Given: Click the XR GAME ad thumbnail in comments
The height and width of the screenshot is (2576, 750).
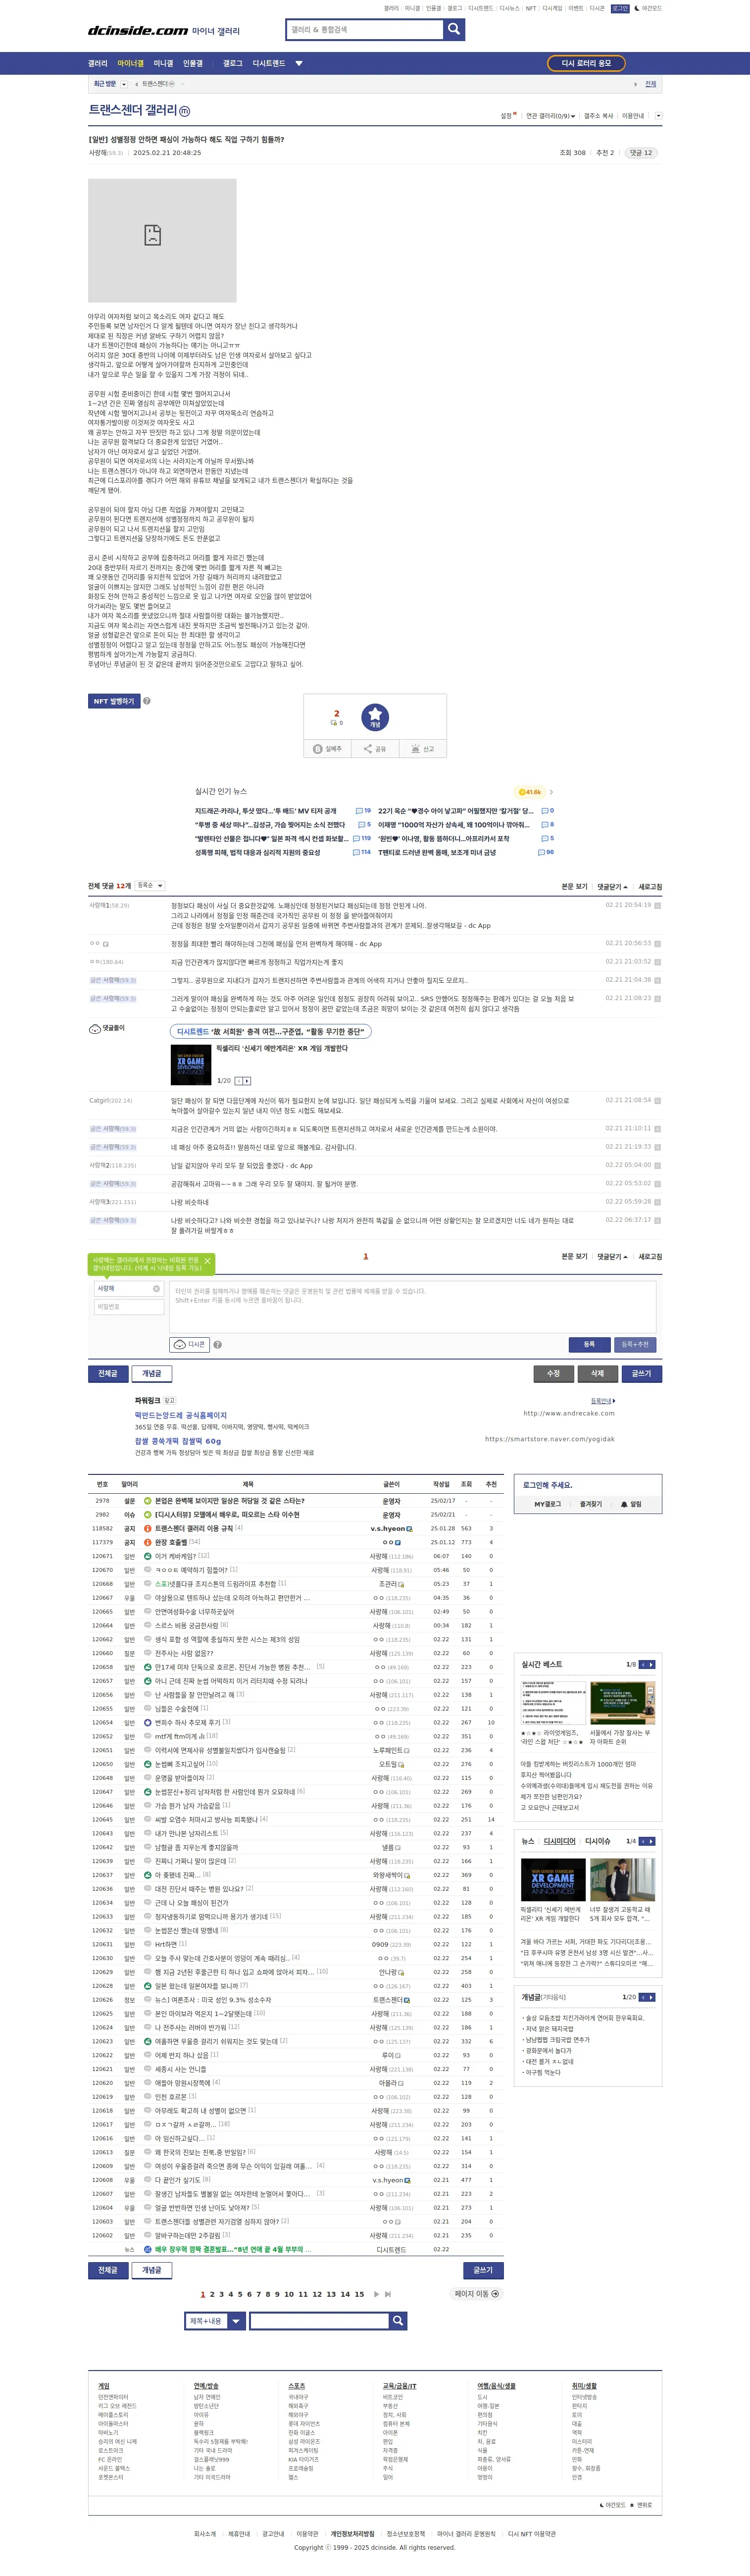Looking at the screenshot, I should tap(191, 1064).
